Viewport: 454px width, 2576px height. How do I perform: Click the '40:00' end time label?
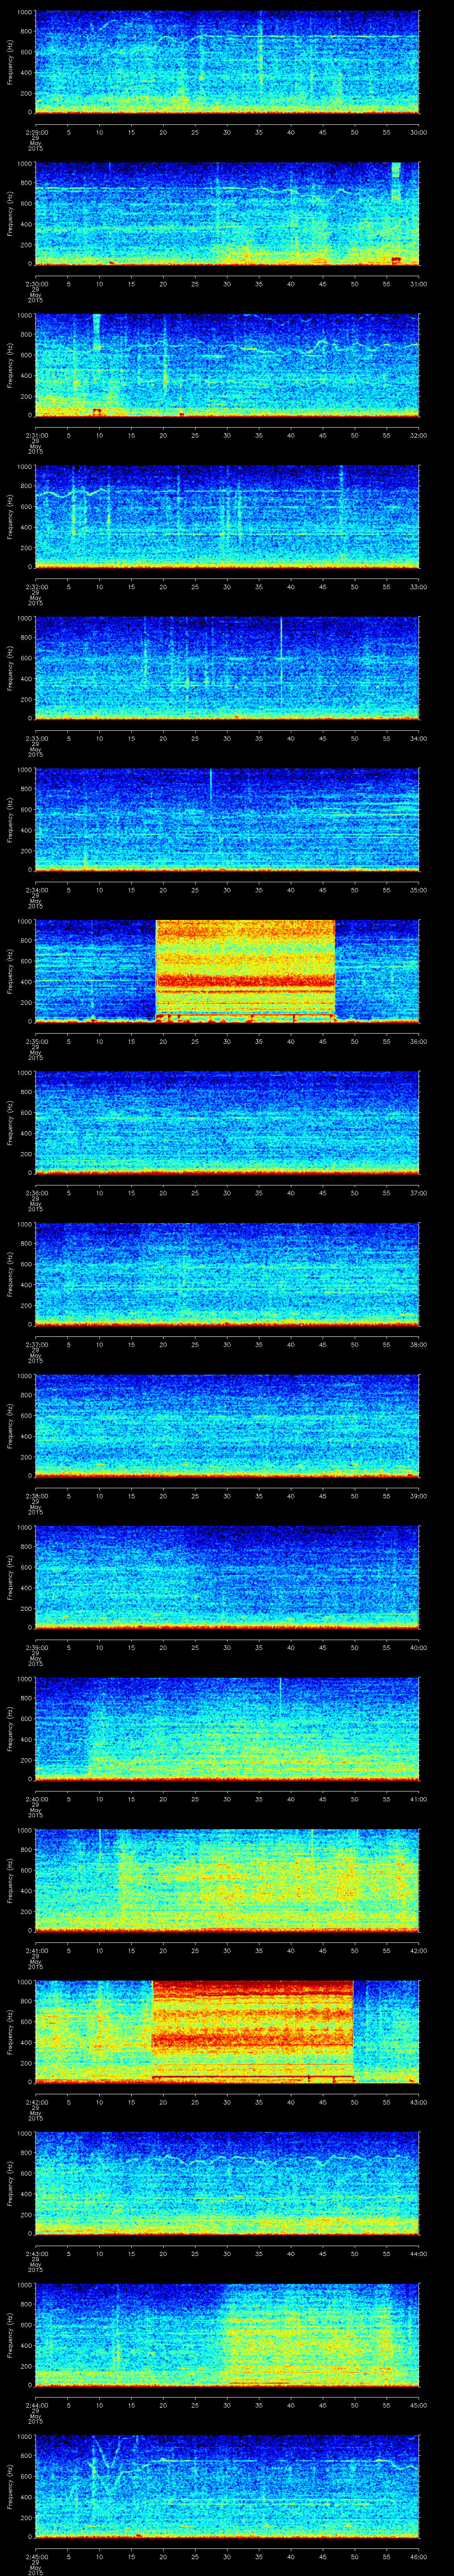pyautogui.click(x=419, y=1648)
